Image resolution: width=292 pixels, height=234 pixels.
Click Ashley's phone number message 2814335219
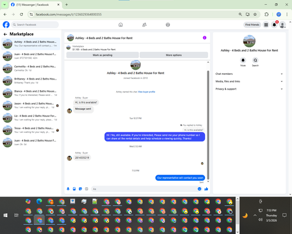click(82, 157)
